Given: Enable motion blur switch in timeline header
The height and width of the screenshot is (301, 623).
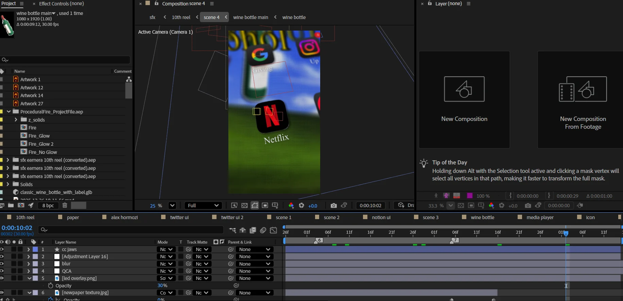Looking at the screenshot, I should pyautogui.click(x=263, y=230).
